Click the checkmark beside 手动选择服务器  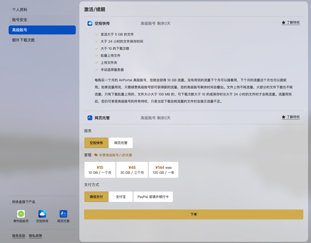96,70
